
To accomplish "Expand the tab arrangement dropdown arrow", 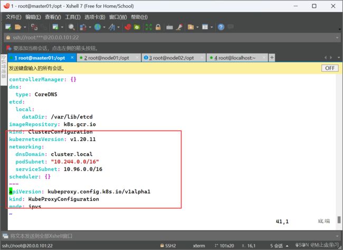I will 212,27.
